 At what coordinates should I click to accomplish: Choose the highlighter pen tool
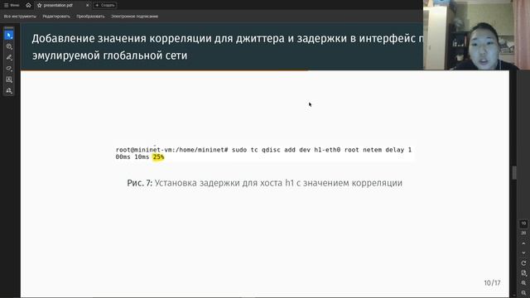[x=9, y=57]
